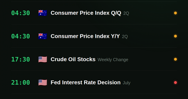Click the 21:00 time label
The image size is (188, 99).
21,83
